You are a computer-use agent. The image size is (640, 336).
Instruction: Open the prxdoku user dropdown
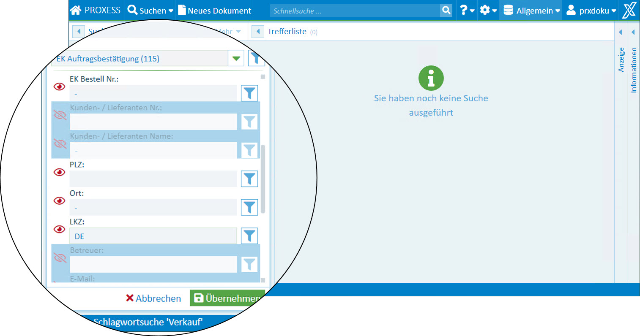point(591,11)
